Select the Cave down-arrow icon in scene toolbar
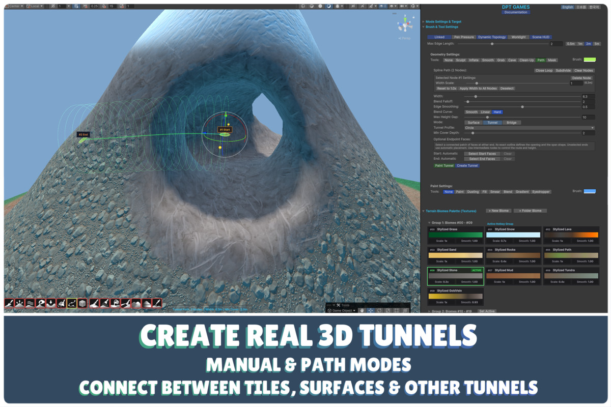Image resolution: width=611 pixels, height=407 pixels. 51,303
